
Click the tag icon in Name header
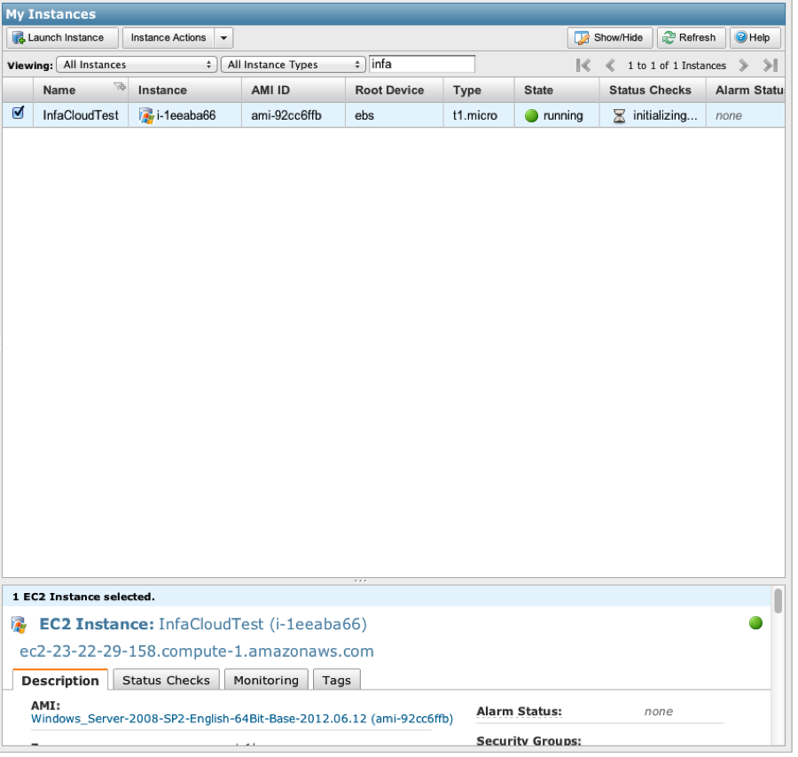[120, 86]
